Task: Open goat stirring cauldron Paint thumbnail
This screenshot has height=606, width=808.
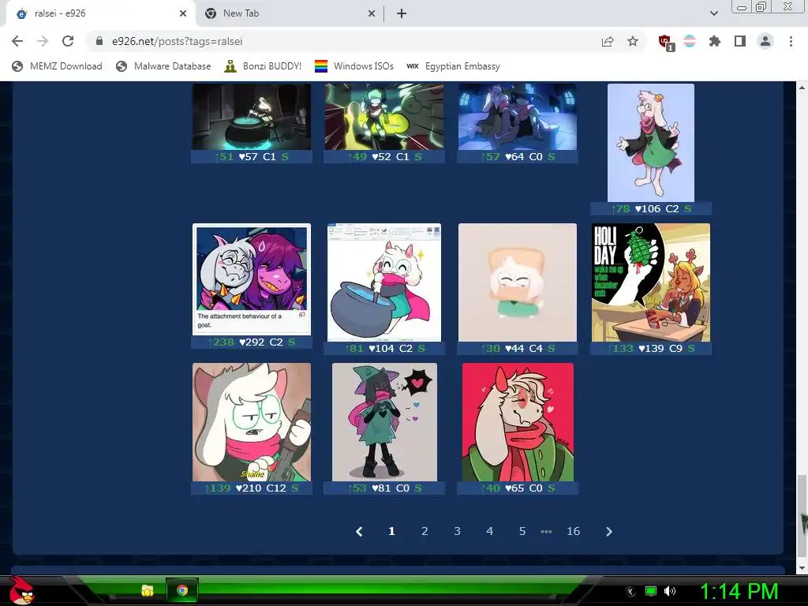Action: (384, 282)
